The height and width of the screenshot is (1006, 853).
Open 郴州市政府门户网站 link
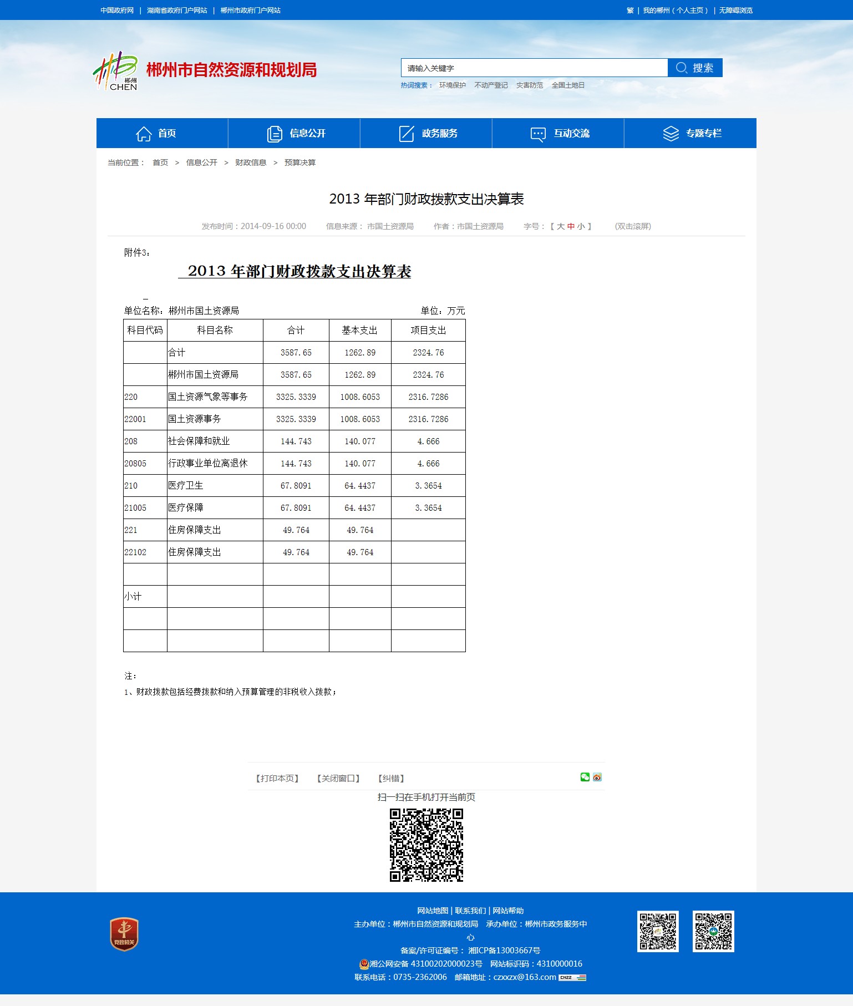pos(251,11)
